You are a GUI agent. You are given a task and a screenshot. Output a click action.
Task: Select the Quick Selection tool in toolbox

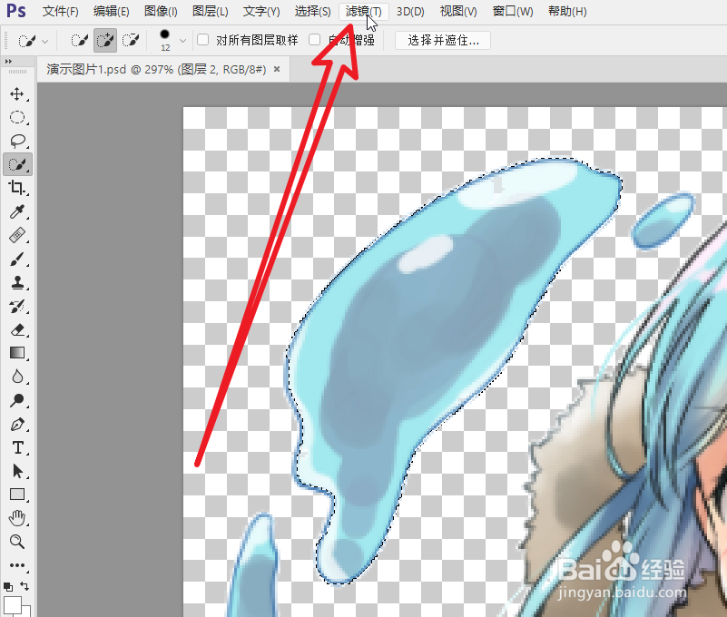(x=17, y=164)
